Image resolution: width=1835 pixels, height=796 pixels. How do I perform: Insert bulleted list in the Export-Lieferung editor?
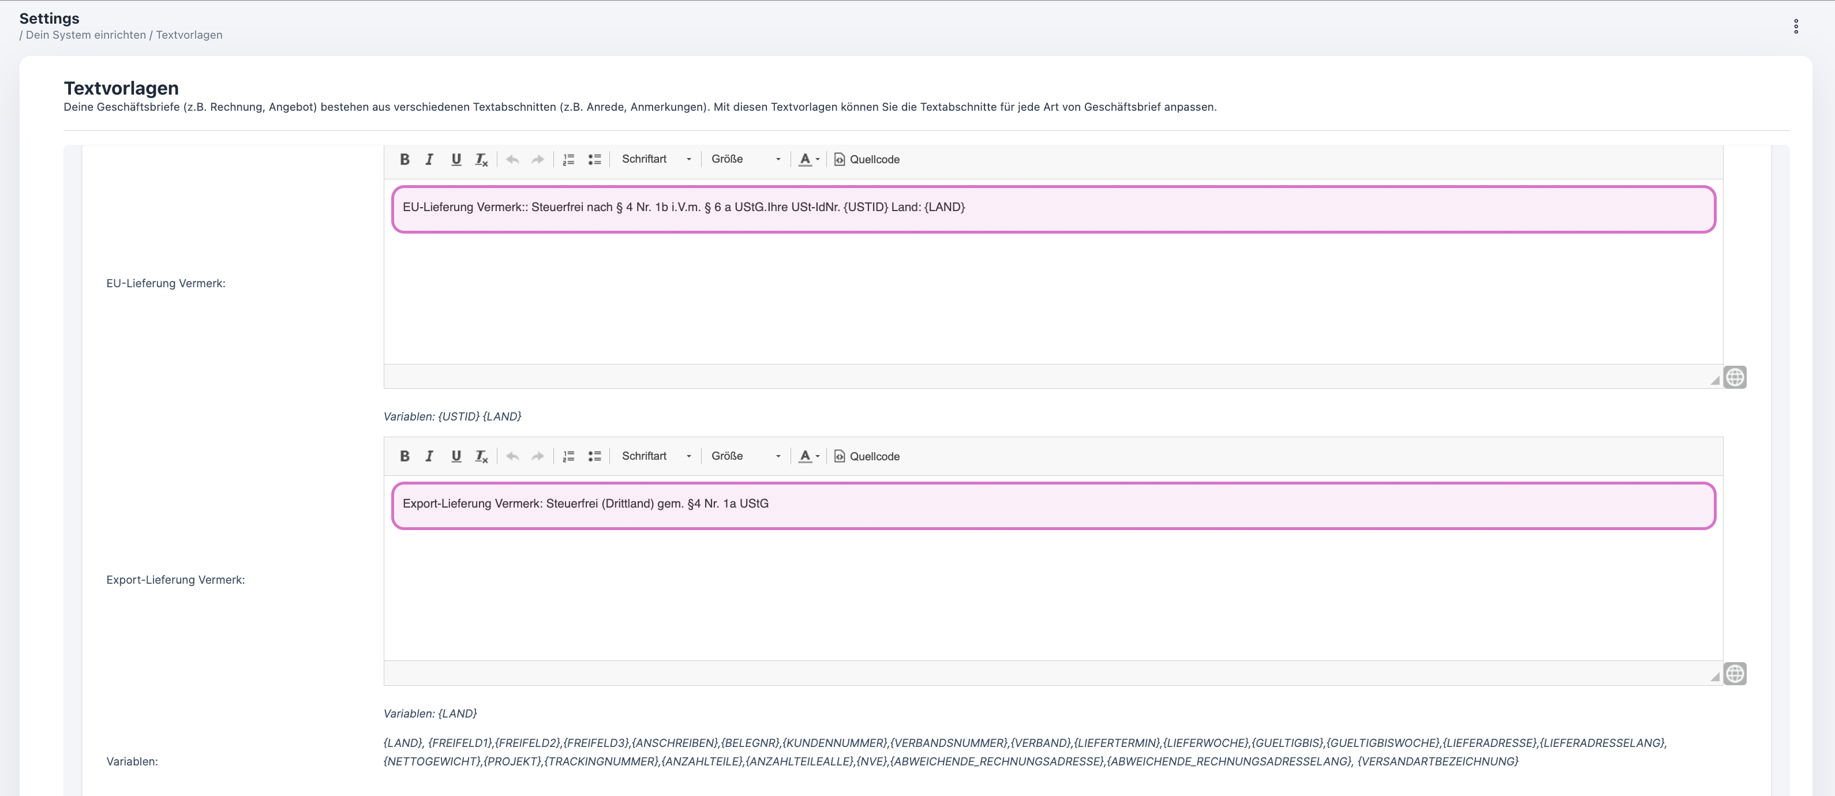coord(594,456)
